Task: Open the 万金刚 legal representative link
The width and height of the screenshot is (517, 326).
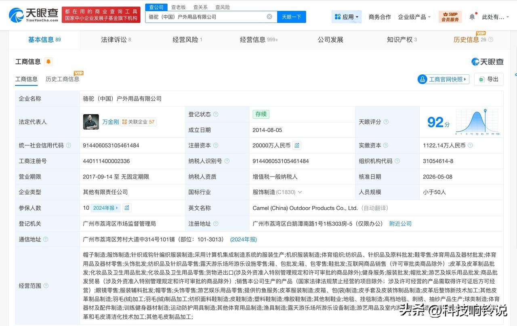Action: (110, 122)
